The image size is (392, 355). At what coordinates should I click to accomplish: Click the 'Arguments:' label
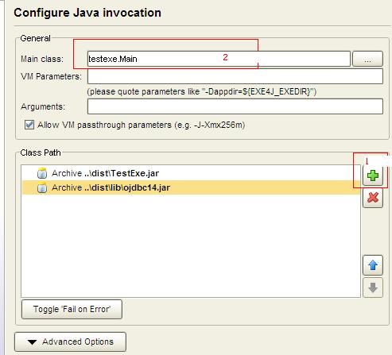(43, 106)
